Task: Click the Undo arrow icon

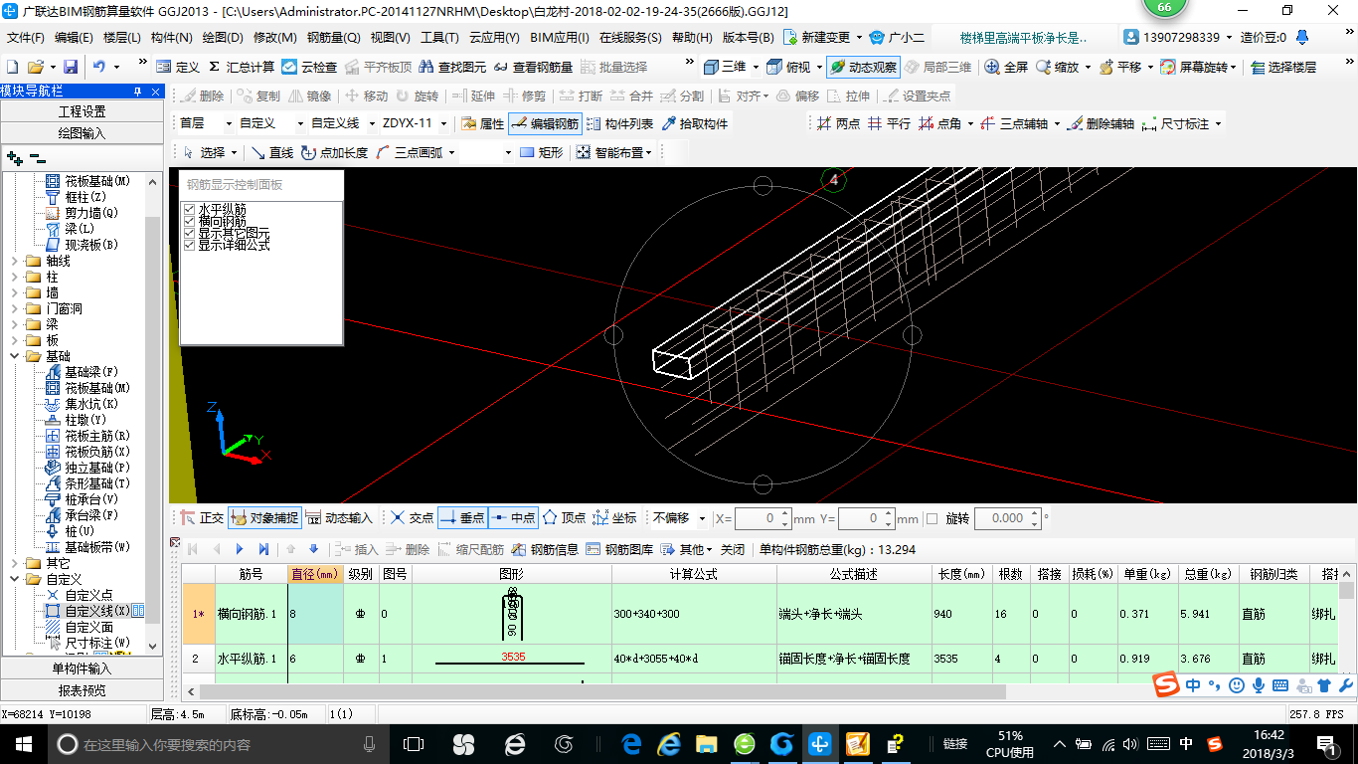Action: (99, 67)
